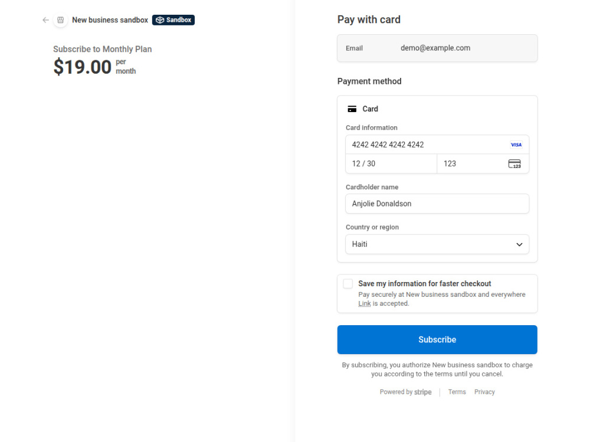Enable Save my information for faster checkout
The image size is (590, 442).
coord(348,284)
